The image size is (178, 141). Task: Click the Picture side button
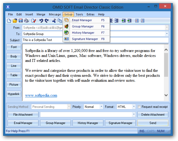pyautogui.click(x=14, y=85)
